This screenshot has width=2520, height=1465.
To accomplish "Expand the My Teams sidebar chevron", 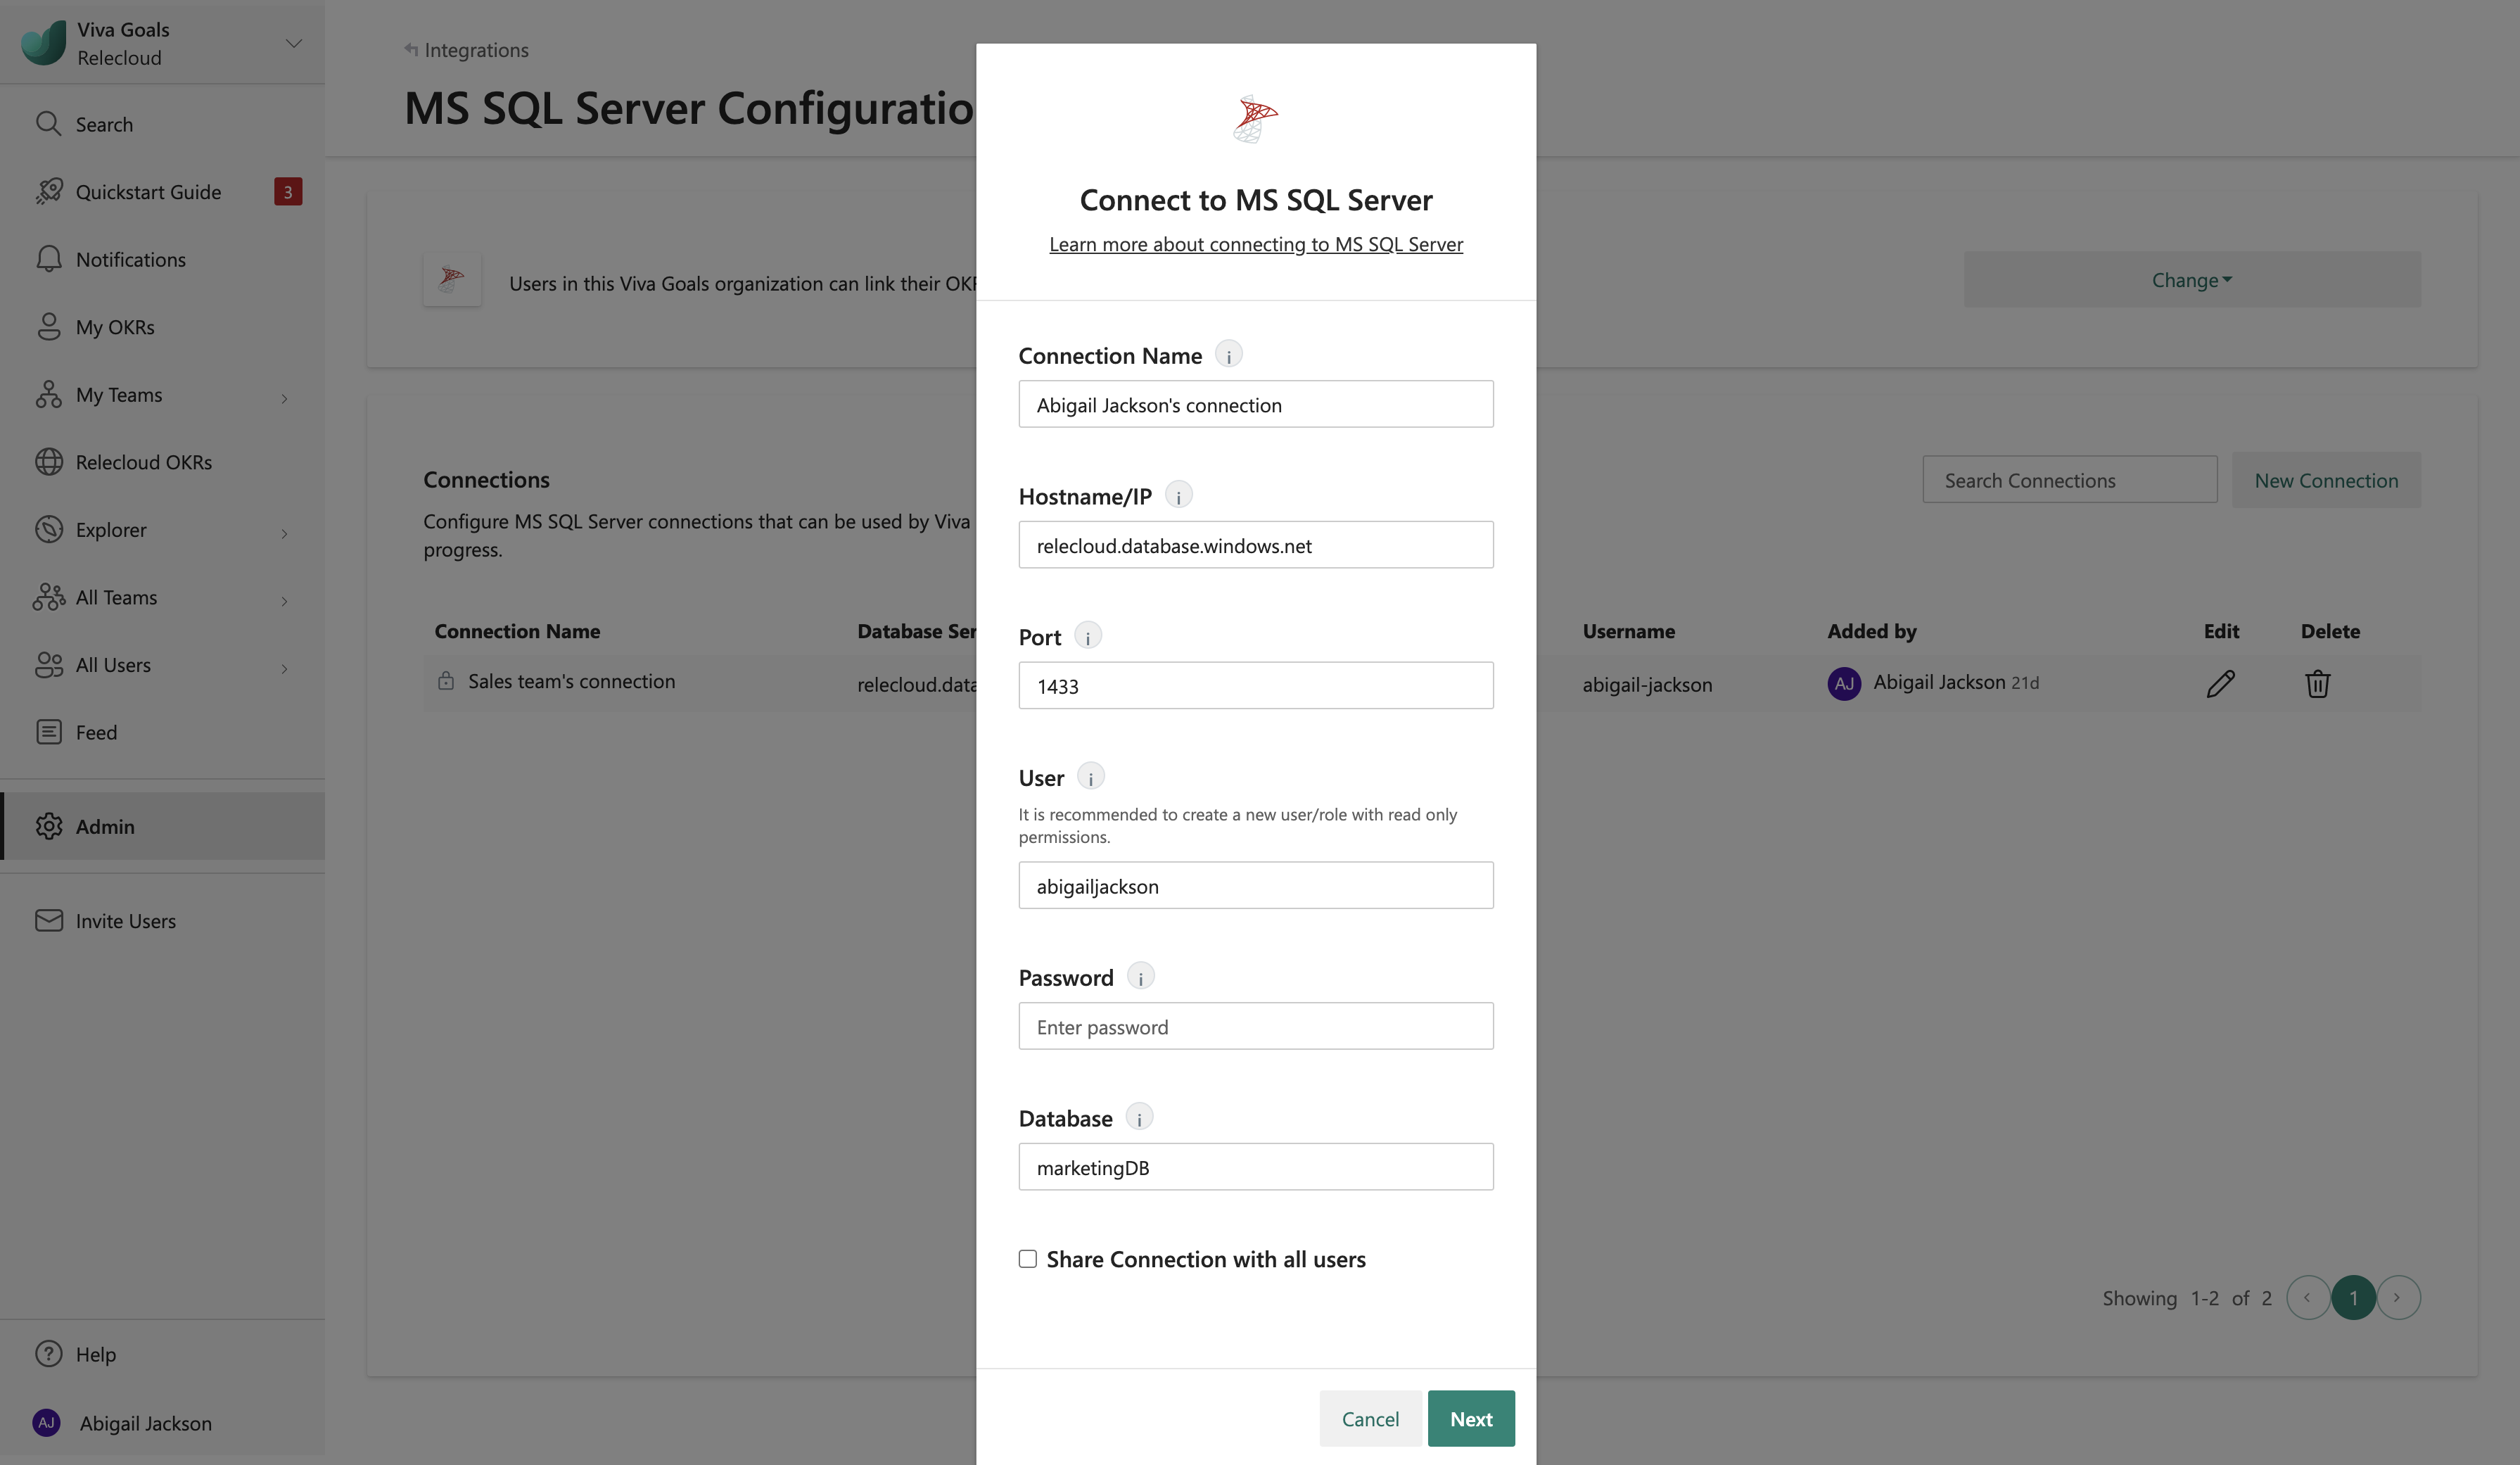I will [x=284, y=397].
